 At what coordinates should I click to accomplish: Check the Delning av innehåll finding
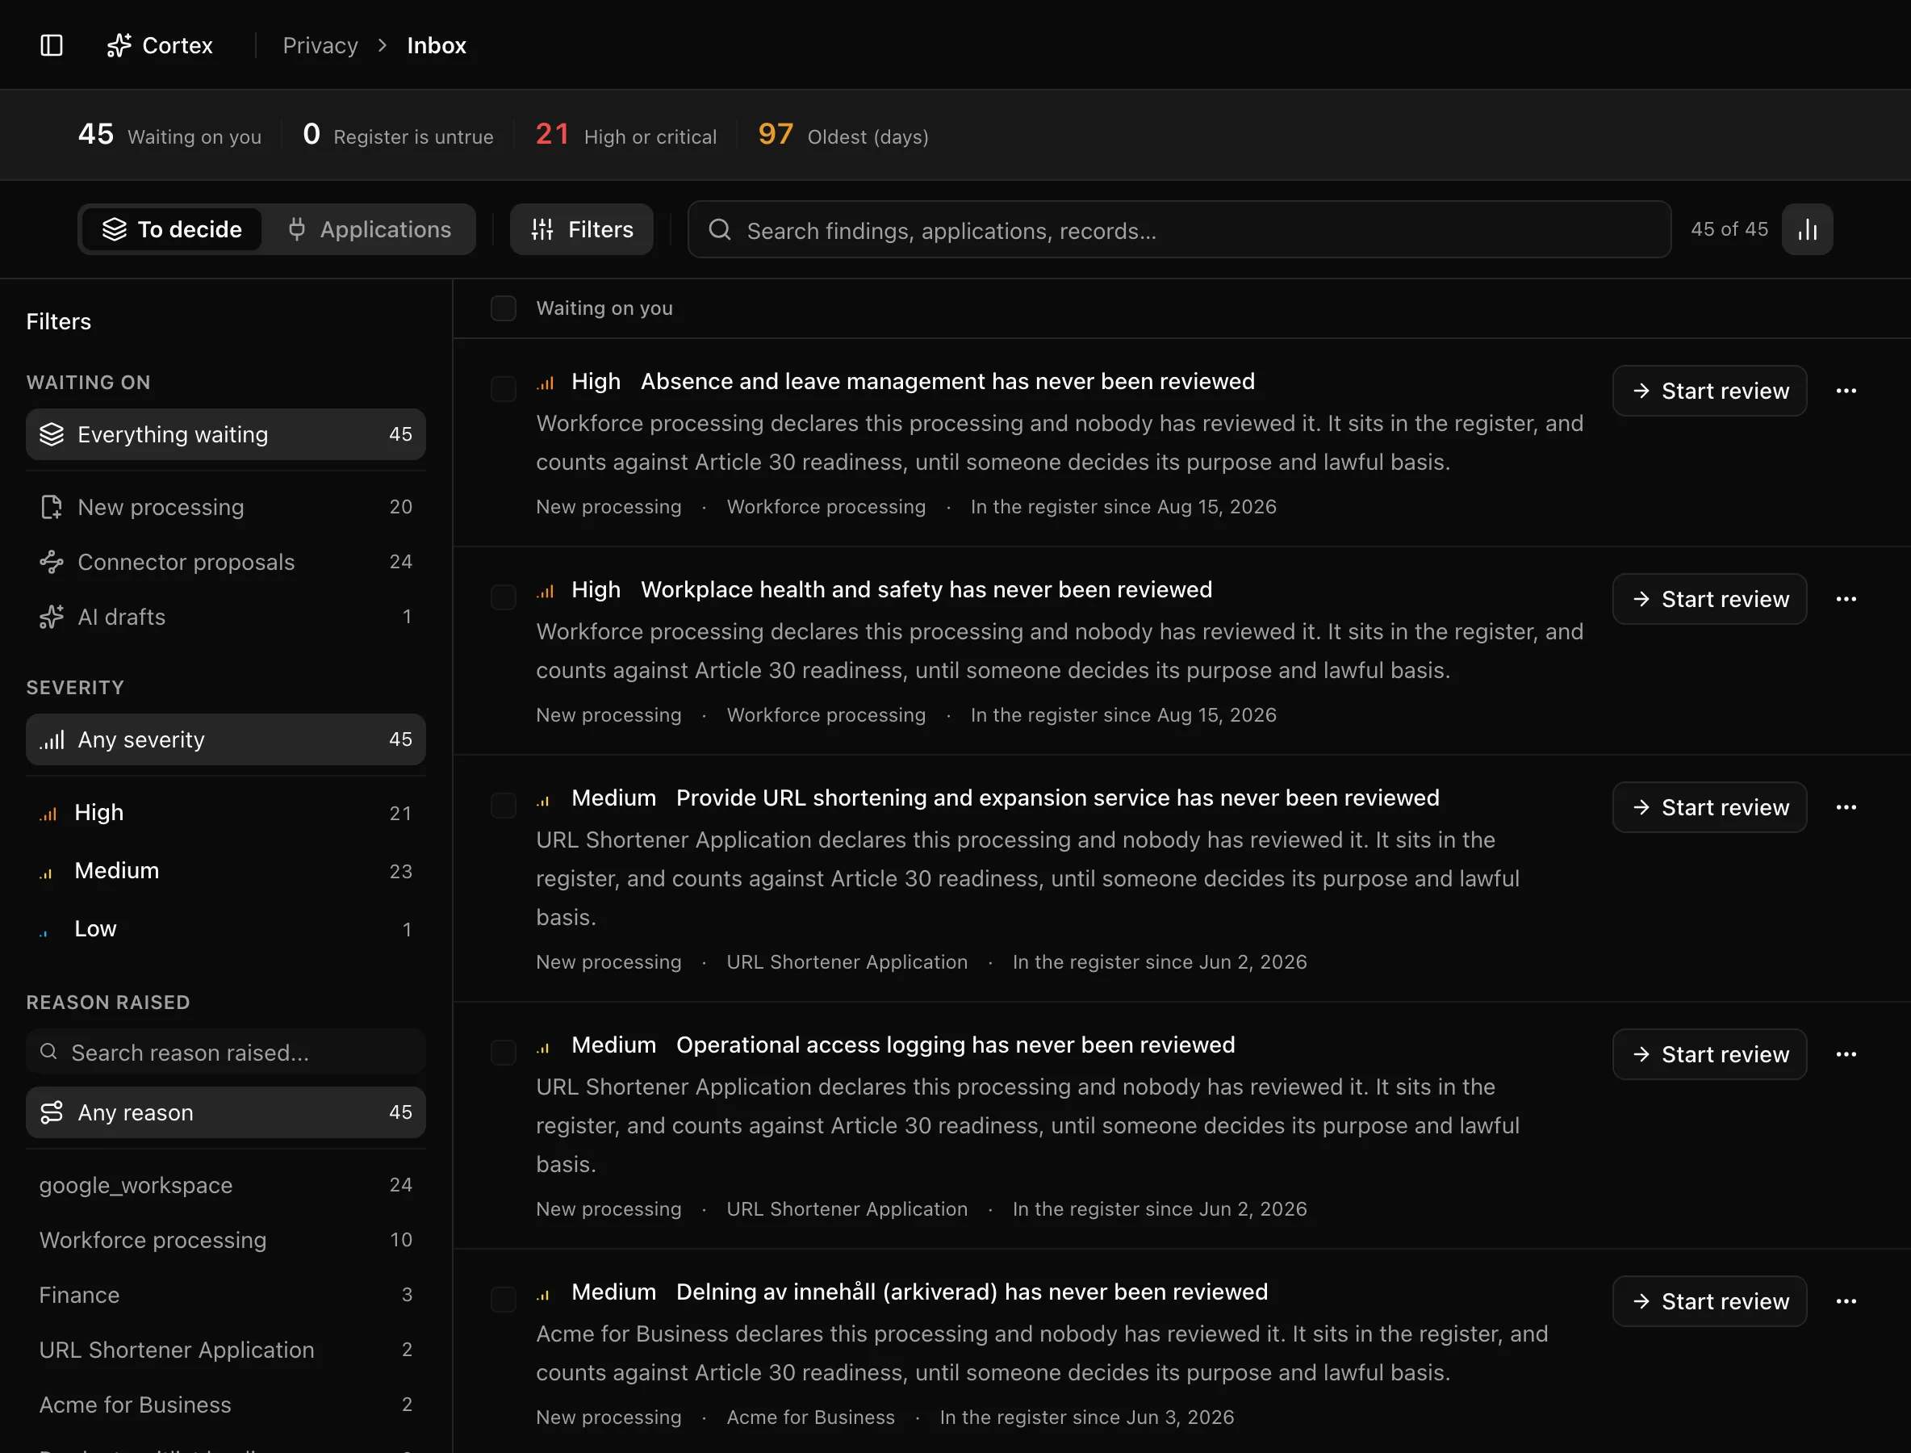click(504, 1300)
